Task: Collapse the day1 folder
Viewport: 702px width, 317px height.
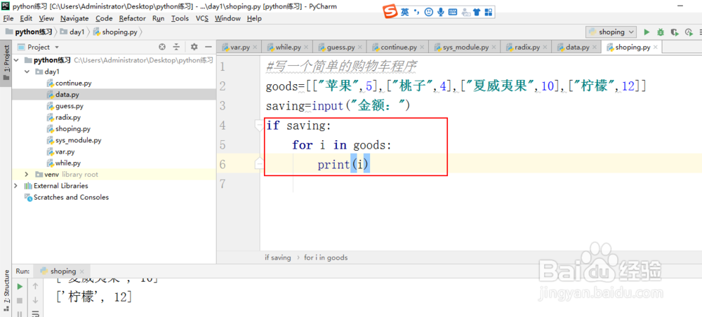Action: coord(27,72)
